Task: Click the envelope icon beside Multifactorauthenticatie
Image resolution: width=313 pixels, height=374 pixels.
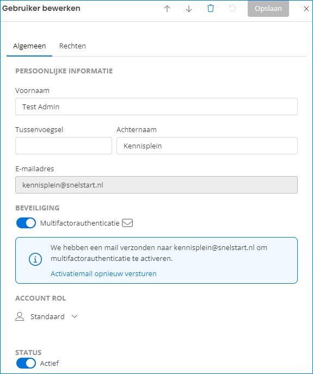Action: click(127, 223)
